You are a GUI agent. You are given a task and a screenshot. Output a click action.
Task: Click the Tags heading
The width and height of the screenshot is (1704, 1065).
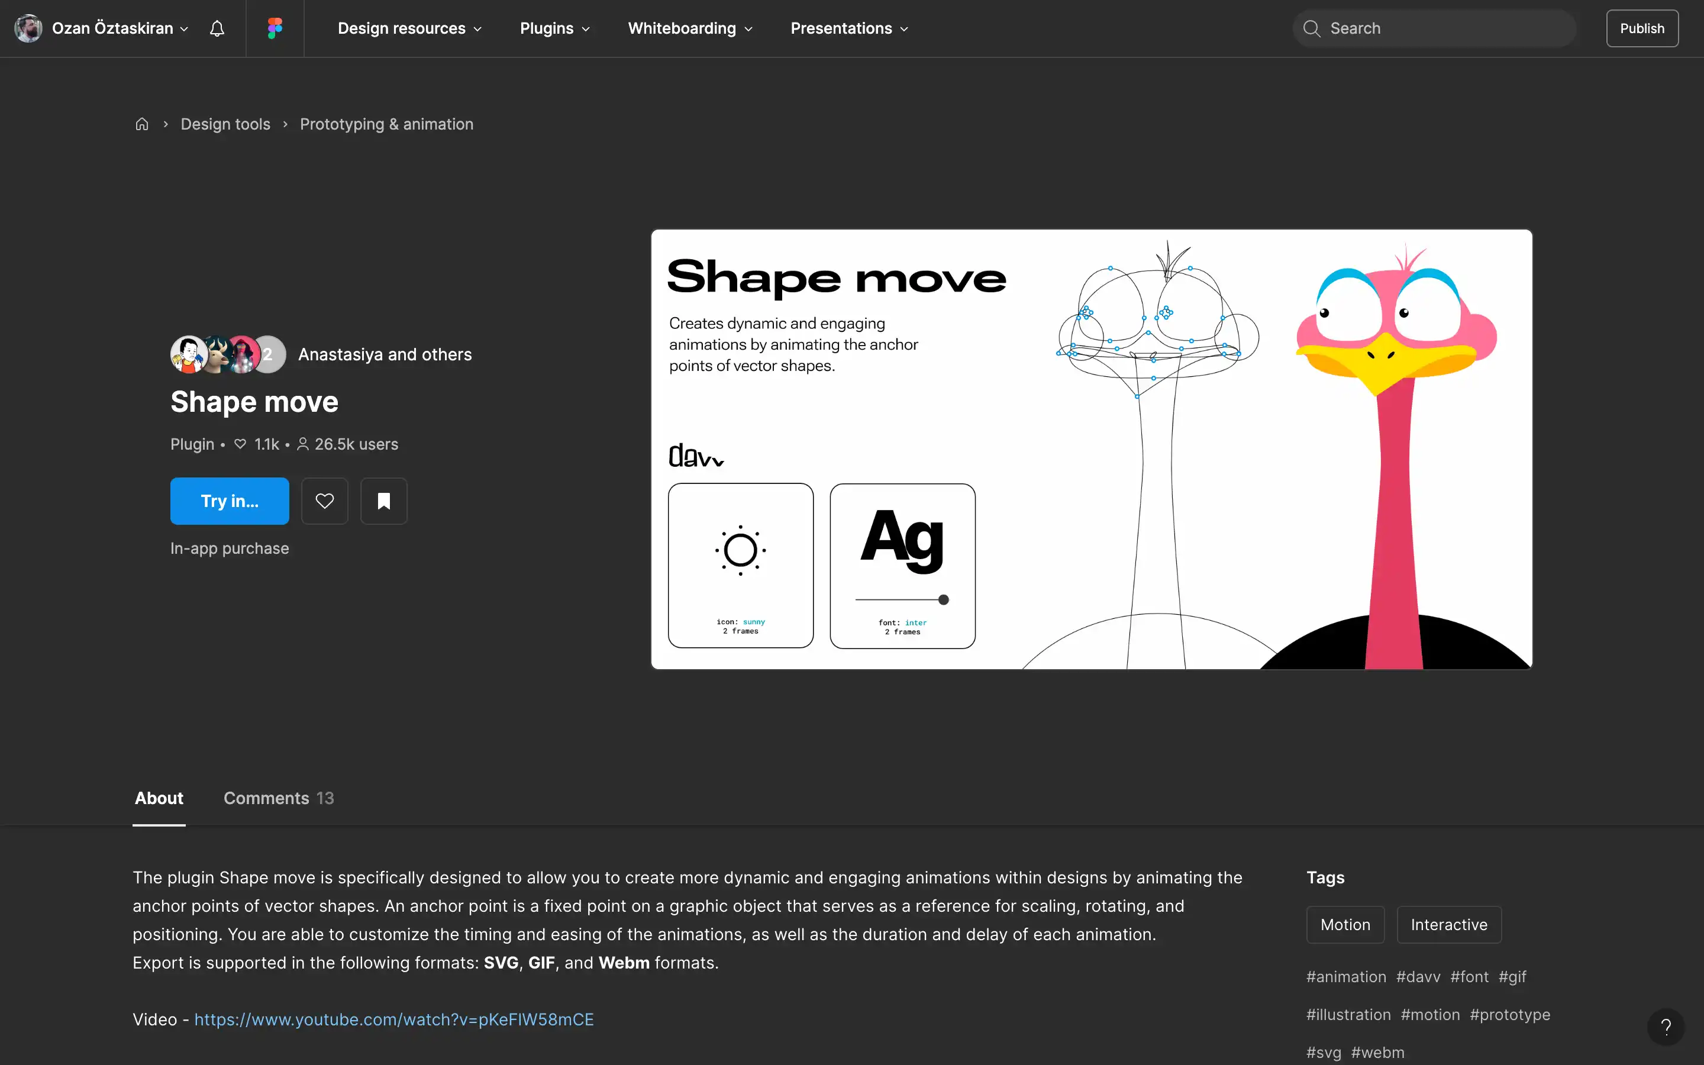[1325, 877]
